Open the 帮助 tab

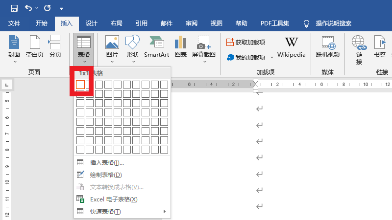click(242, 23)
